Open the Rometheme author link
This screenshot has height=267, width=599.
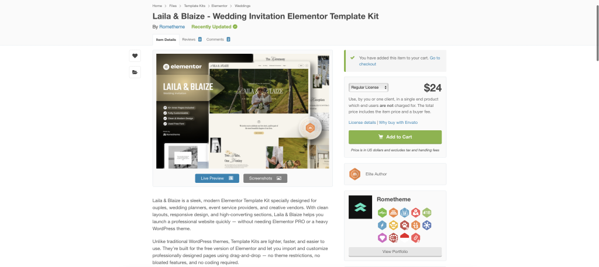pyautogui.click(x=172, y=27)
